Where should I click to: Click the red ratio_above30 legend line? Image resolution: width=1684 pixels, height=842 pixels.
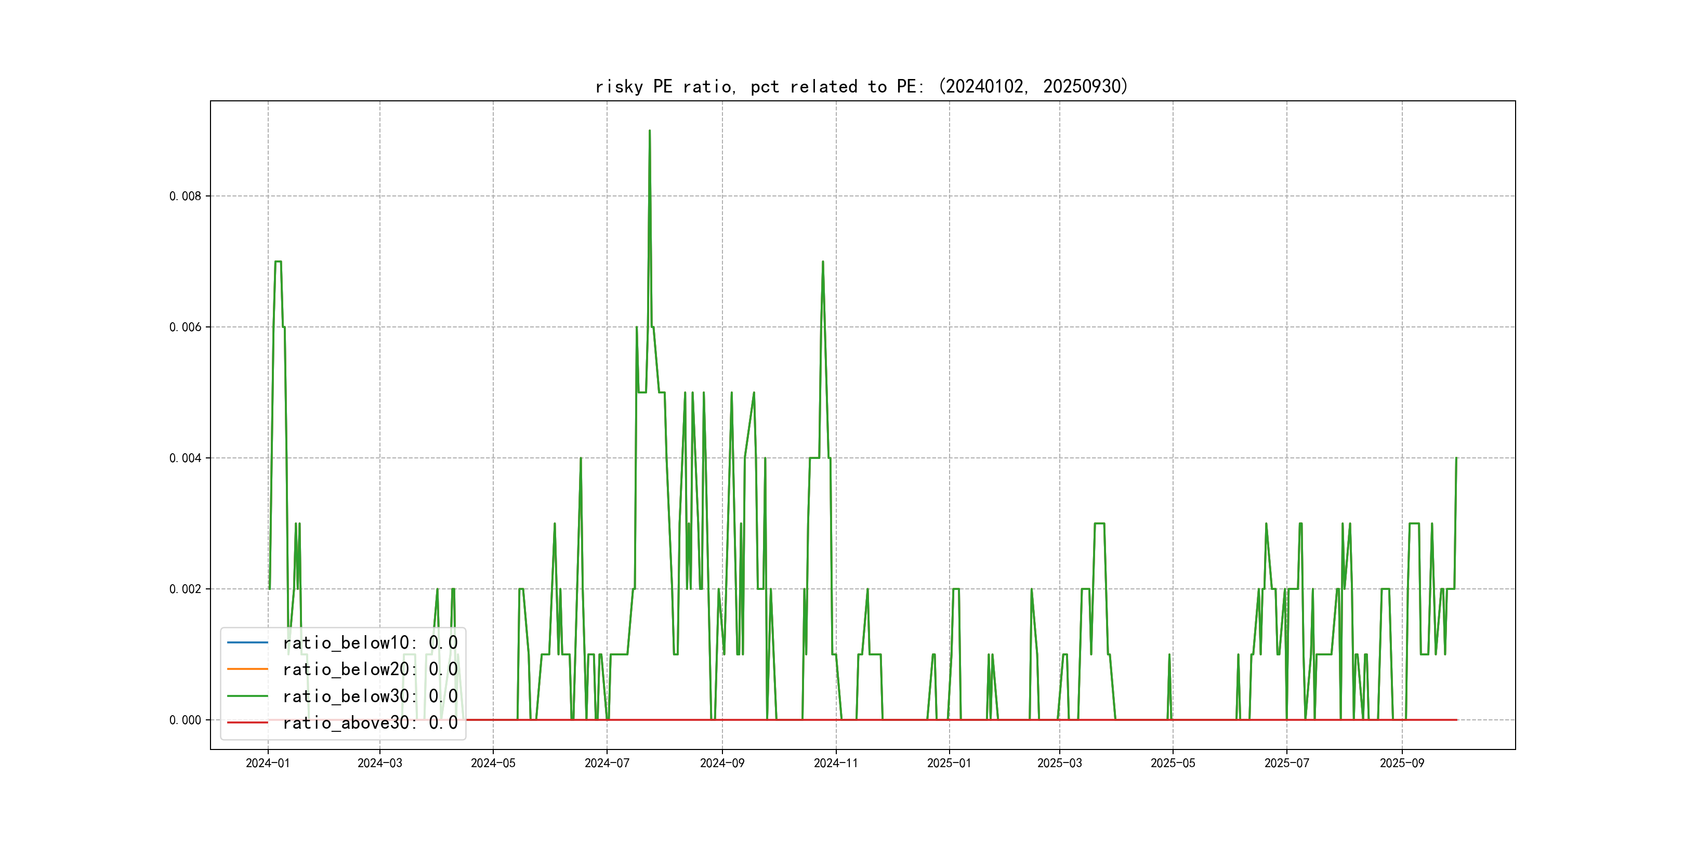(247, 723)
